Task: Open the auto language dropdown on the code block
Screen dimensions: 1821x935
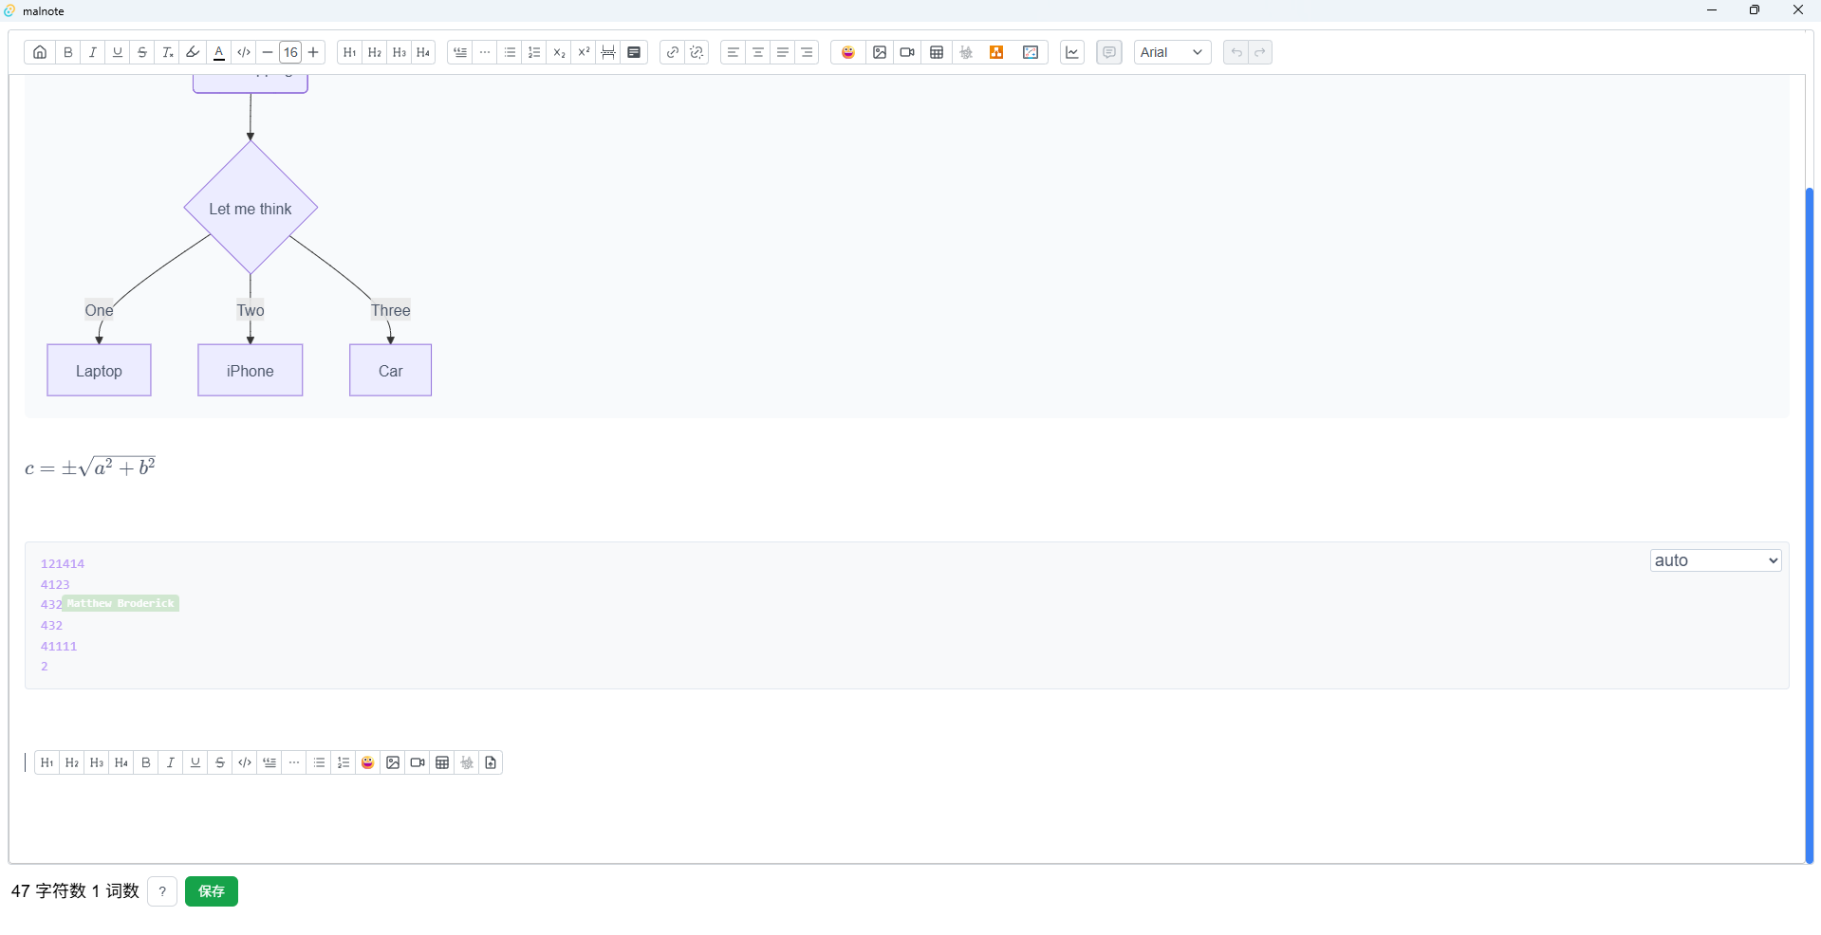Action: click(x=1715, y=560)
